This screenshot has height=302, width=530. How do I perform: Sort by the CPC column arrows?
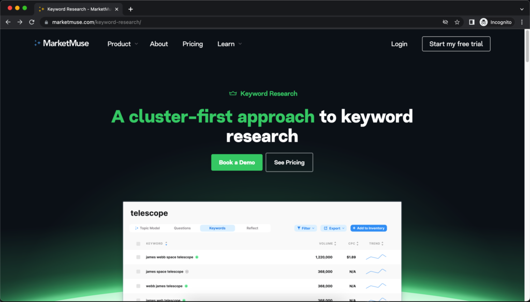pyautogui.click(x=357, y=244)
